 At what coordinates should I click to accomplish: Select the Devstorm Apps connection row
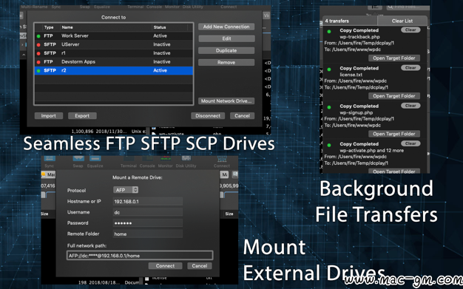click(x=114, y=61)
